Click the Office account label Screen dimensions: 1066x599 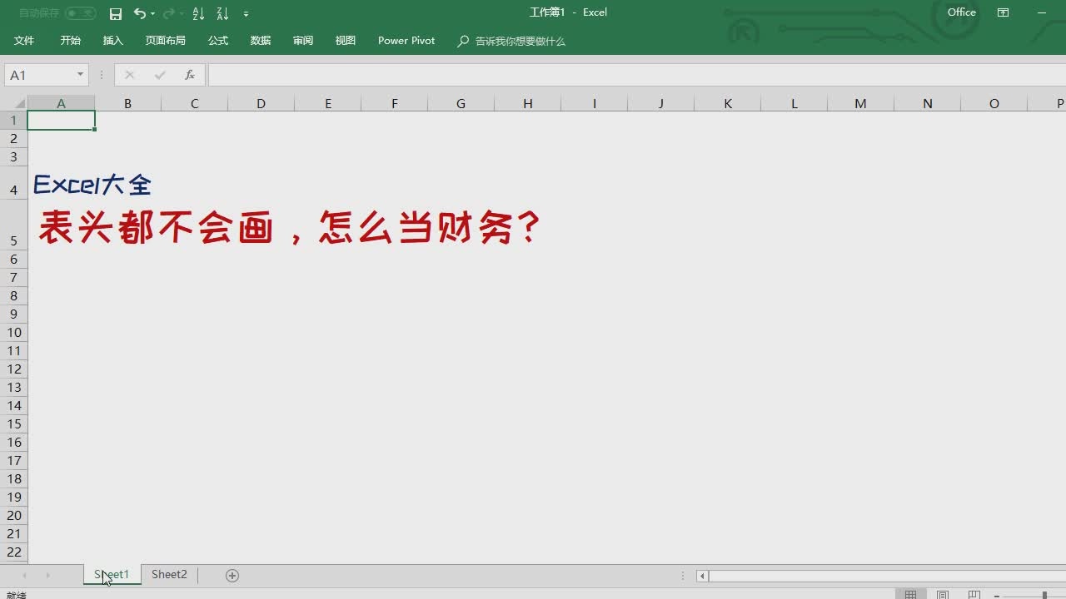click(961, 12)
